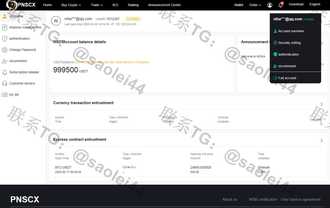Expand Express contract entrustment arrow

(322, 141)
